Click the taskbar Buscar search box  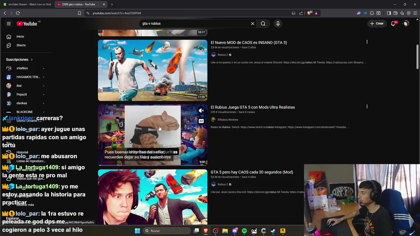coord(167,231)
